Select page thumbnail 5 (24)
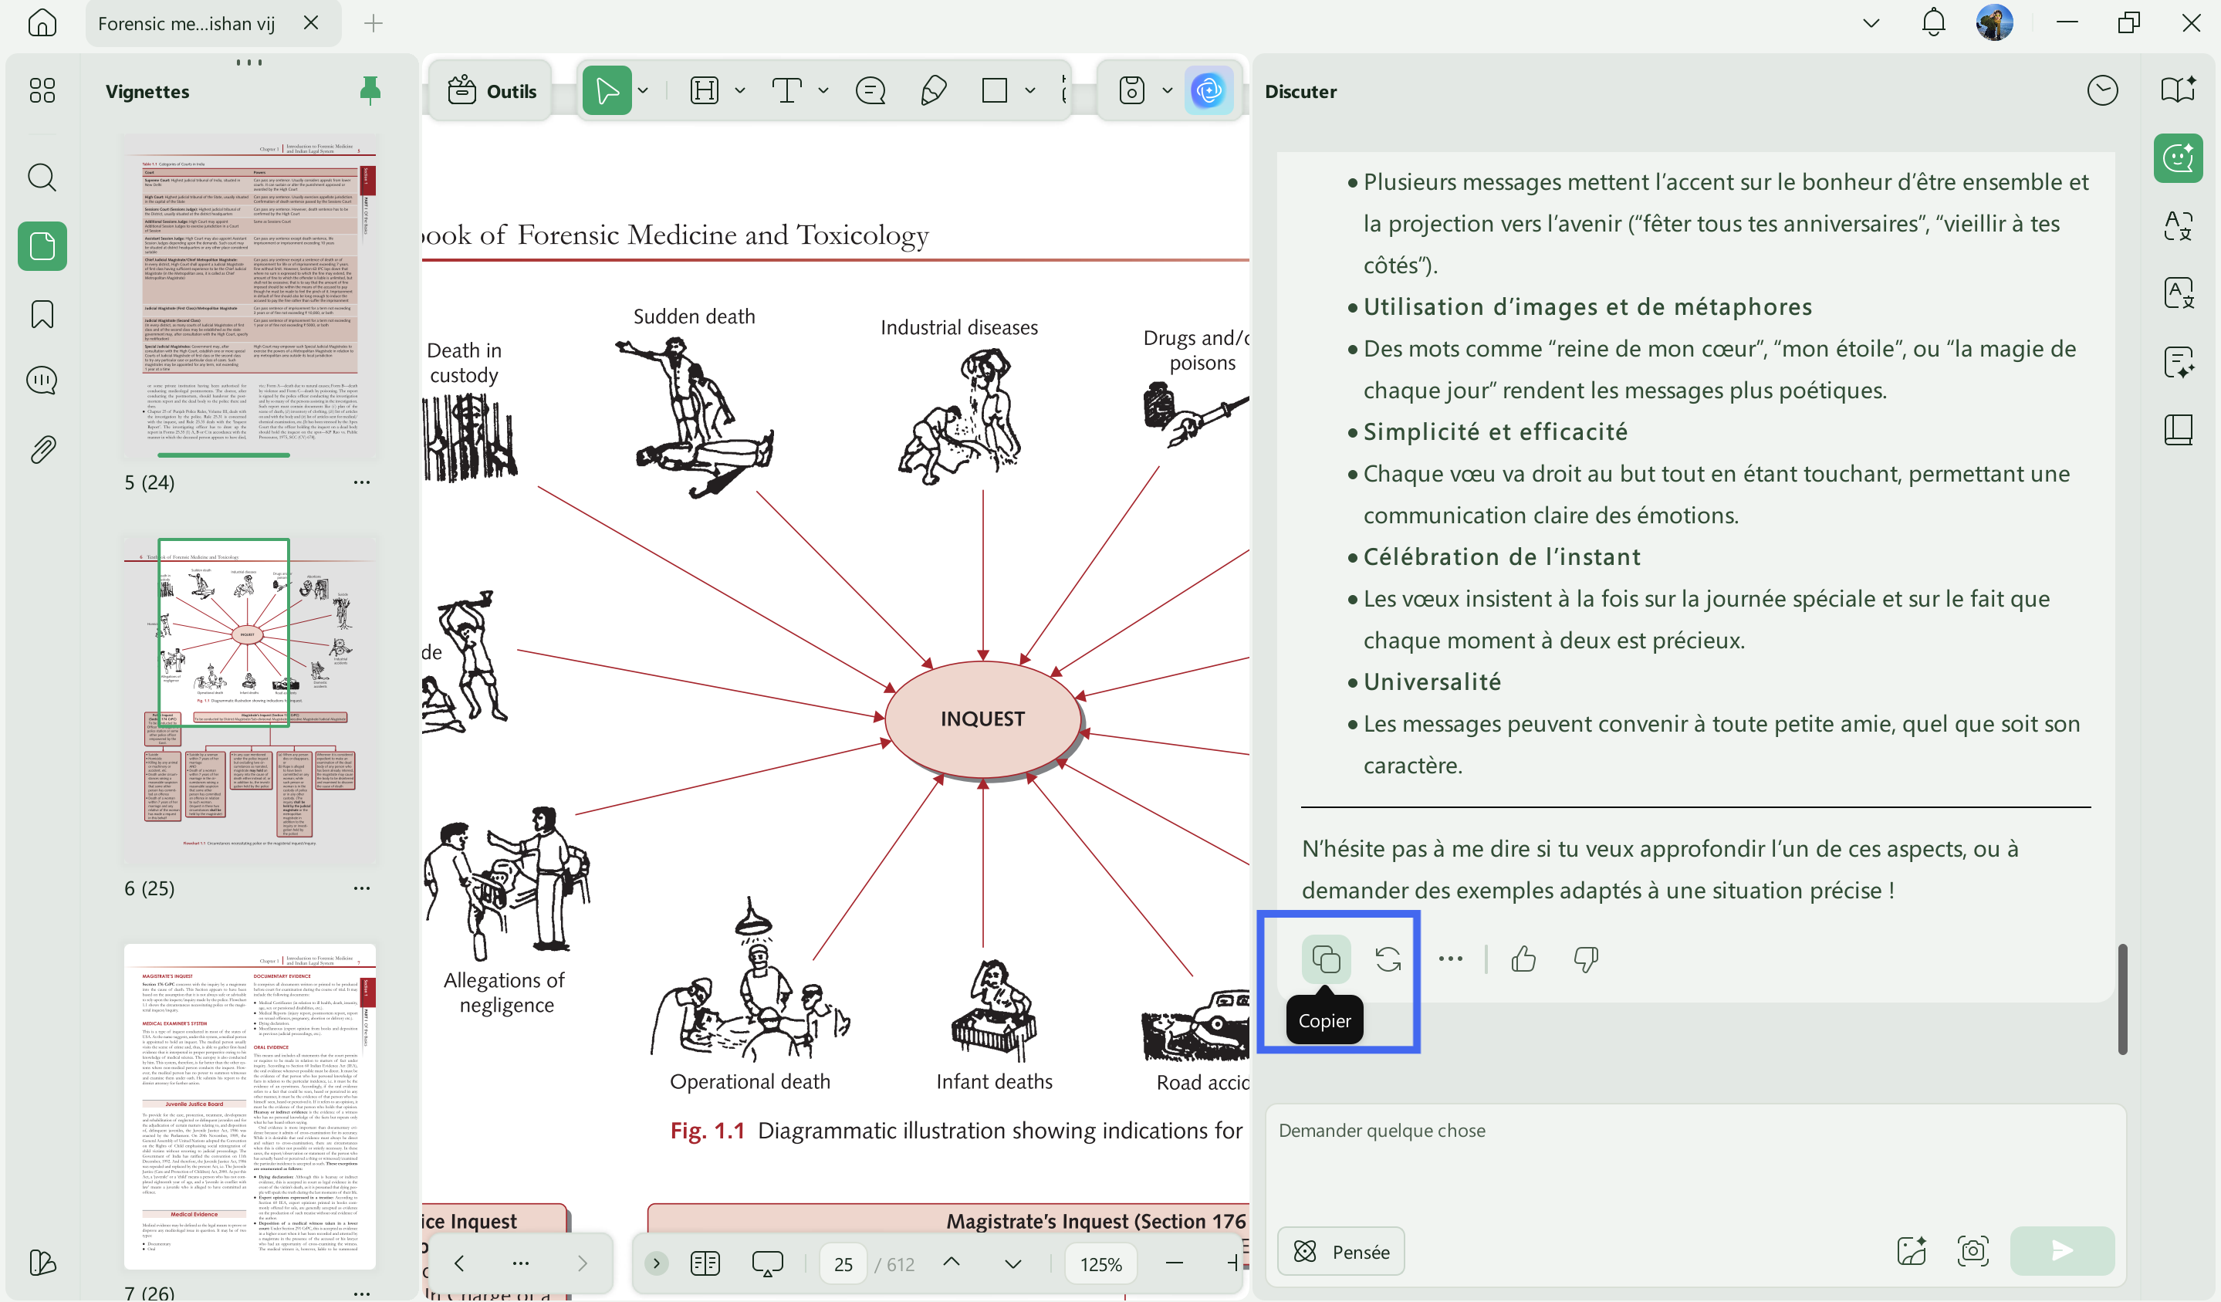 click(x=249, y=297)
